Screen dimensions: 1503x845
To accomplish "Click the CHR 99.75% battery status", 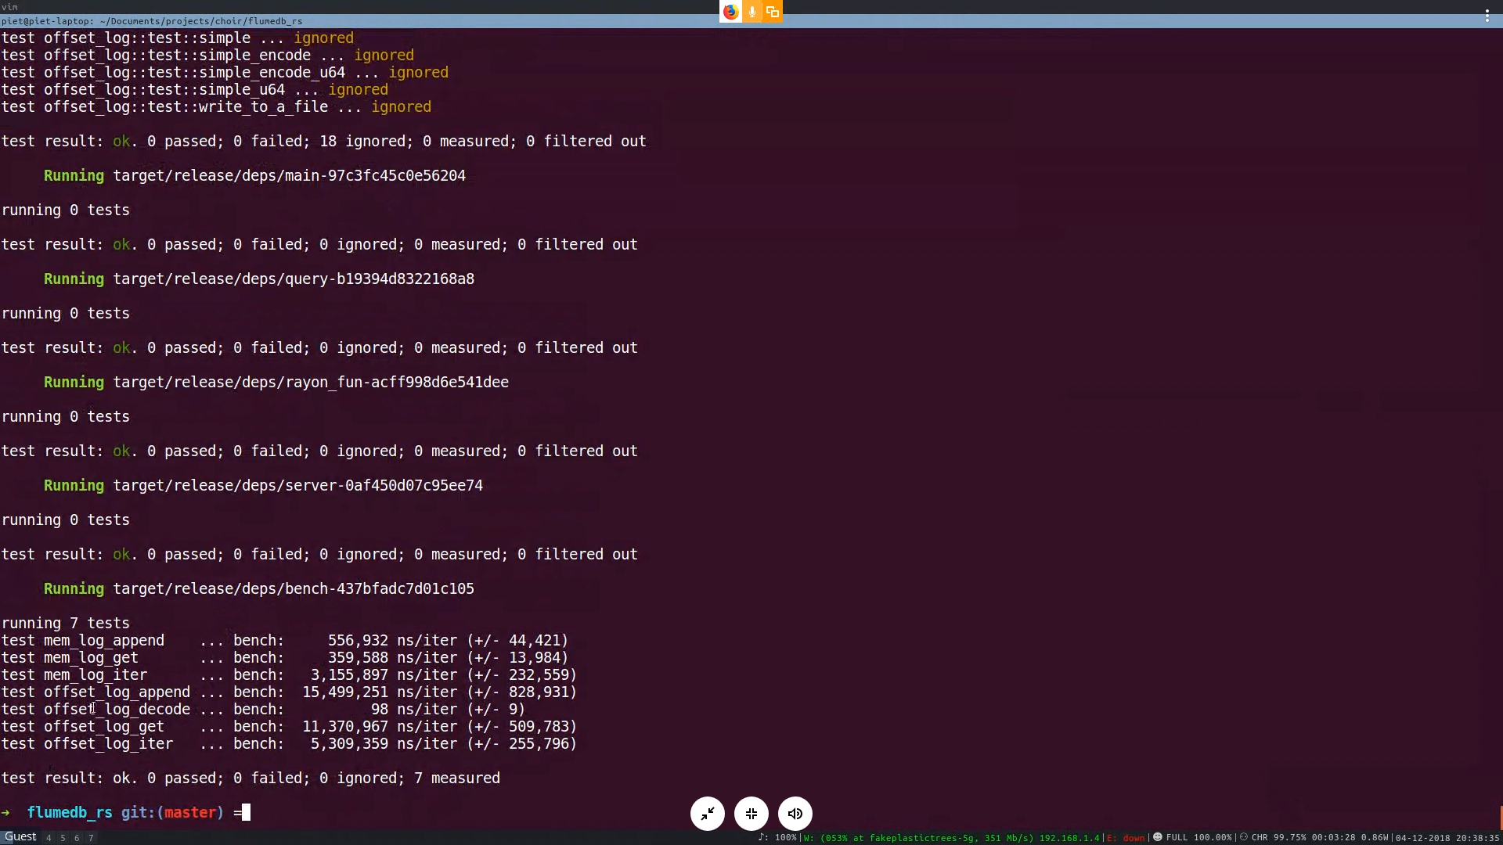I will 1314,838.
